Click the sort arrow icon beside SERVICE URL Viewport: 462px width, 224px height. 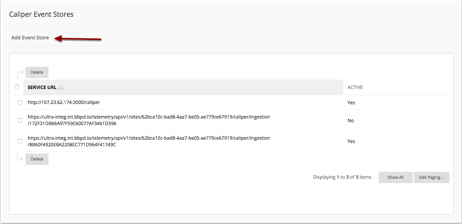click(61, 88)
